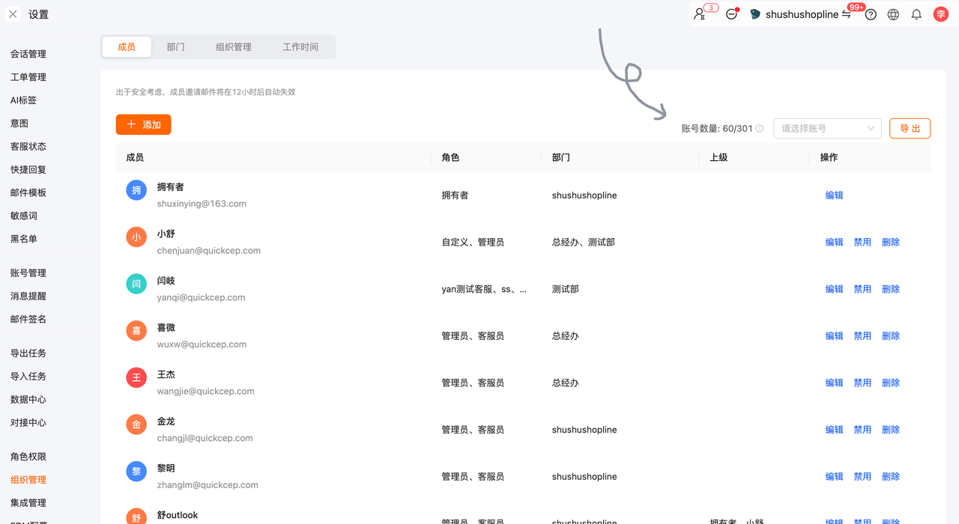Click the 舒 avatar for 舒outlook

pyautogui.click(x=136, y=517)
